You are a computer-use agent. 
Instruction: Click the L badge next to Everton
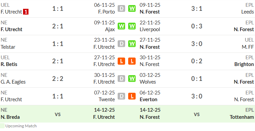pos(132,96)
